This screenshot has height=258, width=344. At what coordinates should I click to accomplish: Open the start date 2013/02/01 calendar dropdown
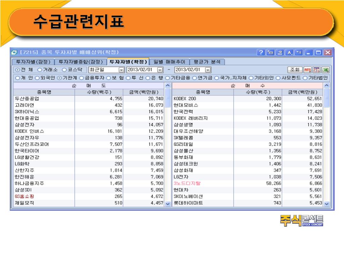[160, 70]
